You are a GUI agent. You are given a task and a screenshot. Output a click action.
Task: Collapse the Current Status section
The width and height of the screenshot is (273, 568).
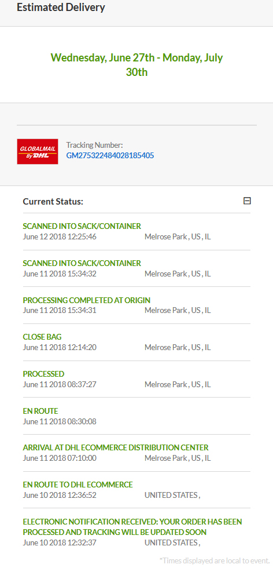click(247, 201)
